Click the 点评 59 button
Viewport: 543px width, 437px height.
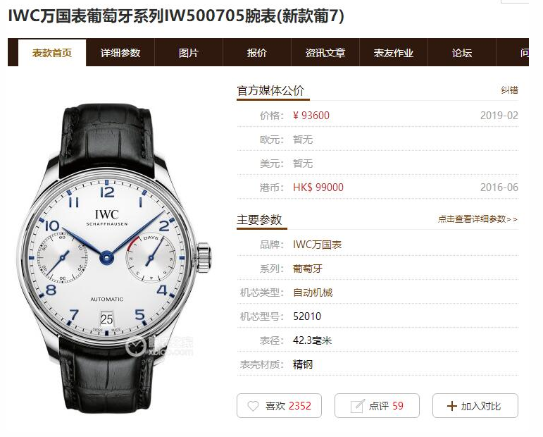377,406
